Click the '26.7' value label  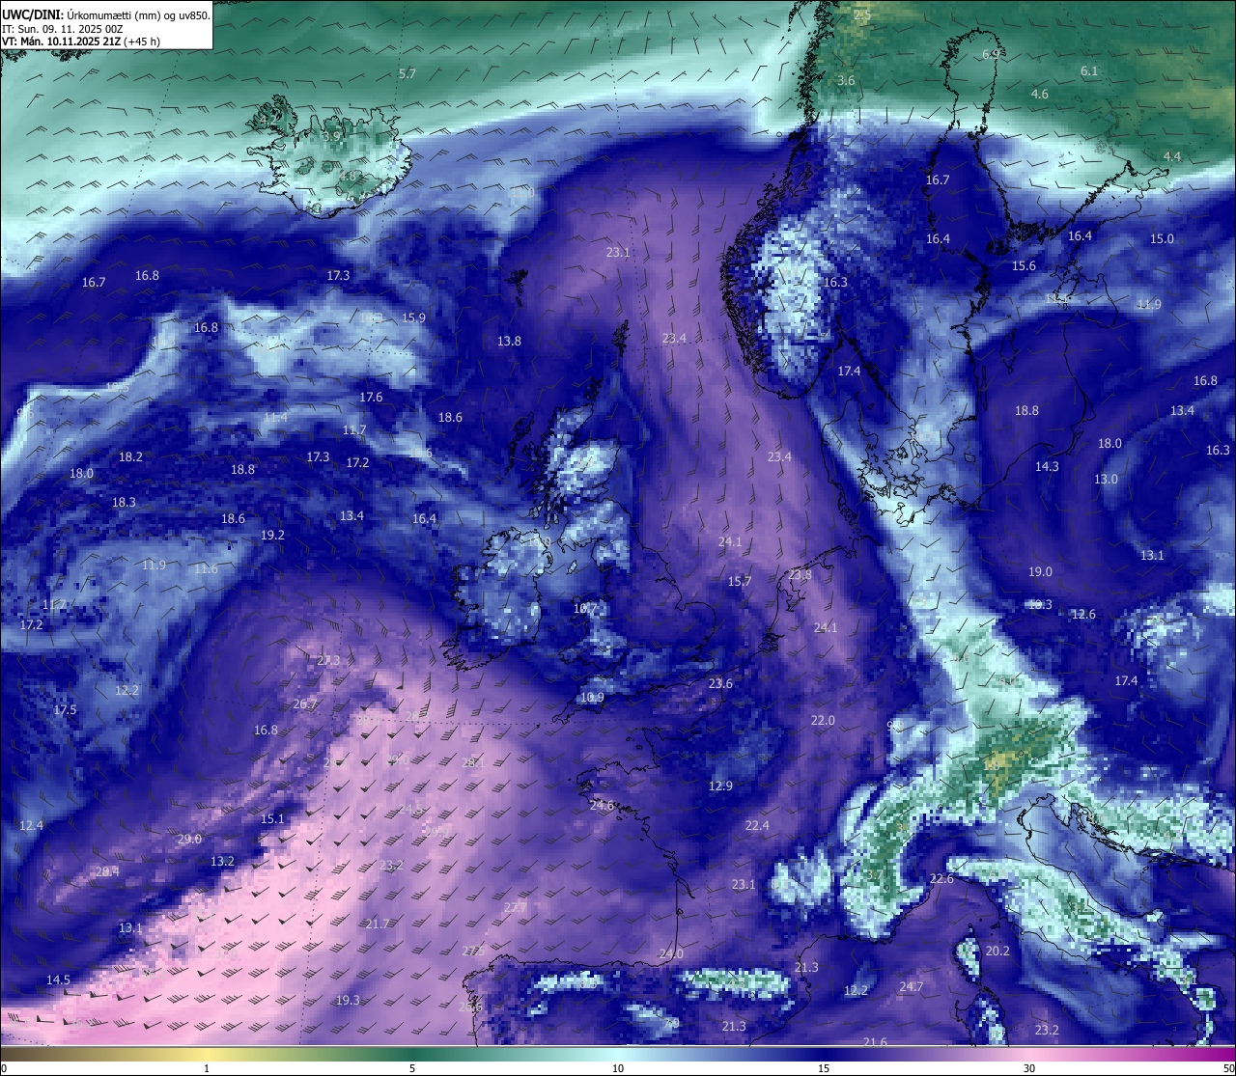point(305,704)
